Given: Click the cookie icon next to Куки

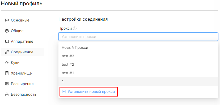Looking at the screenshot, I should tap(7, 63).
